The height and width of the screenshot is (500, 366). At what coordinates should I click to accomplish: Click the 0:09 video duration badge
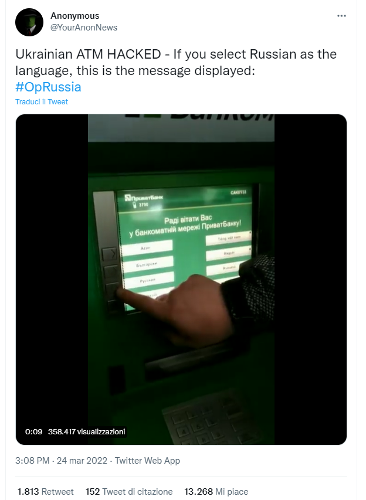(x=34, y=432)
